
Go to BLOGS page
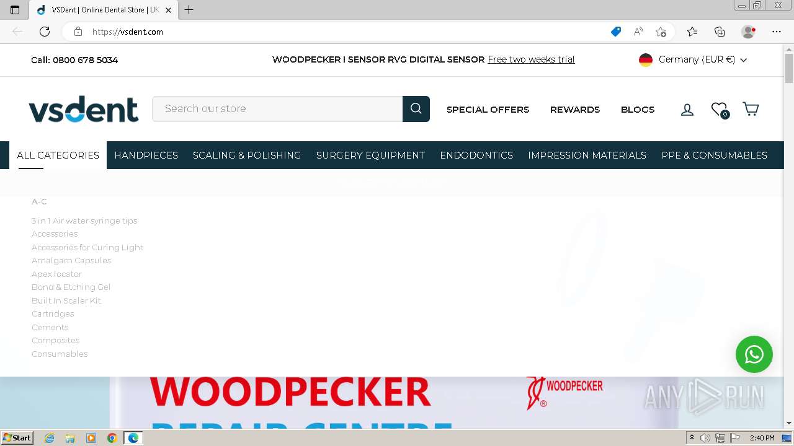(638, 110)
